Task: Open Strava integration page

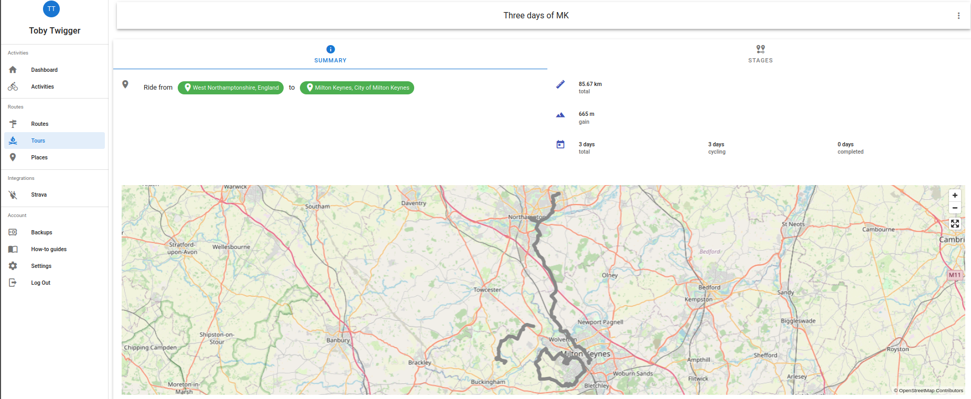Action: [55, 195]
